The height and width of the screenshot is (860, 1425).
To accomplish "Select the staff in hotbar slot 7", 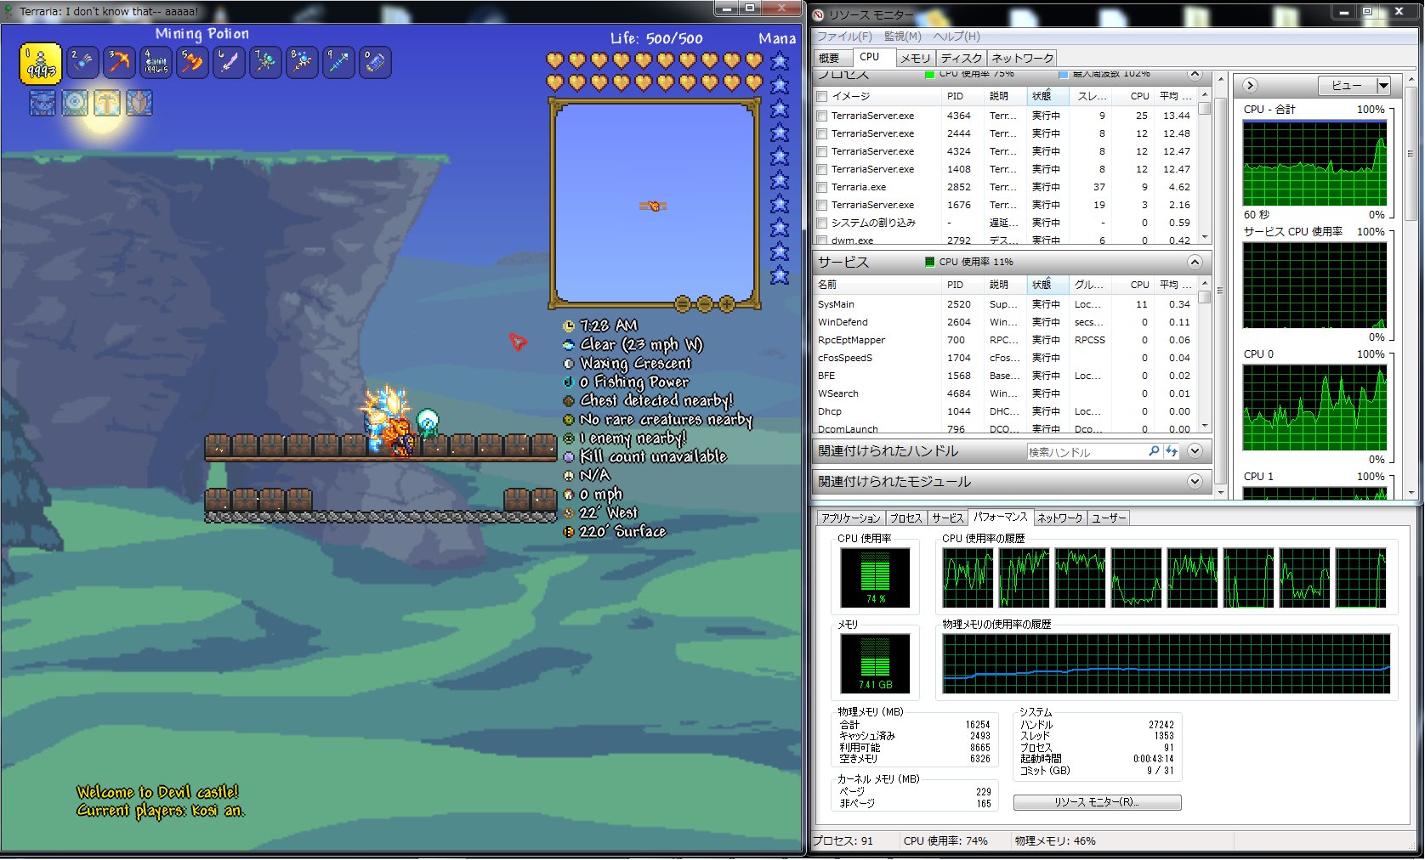I will tap(265, 62).
